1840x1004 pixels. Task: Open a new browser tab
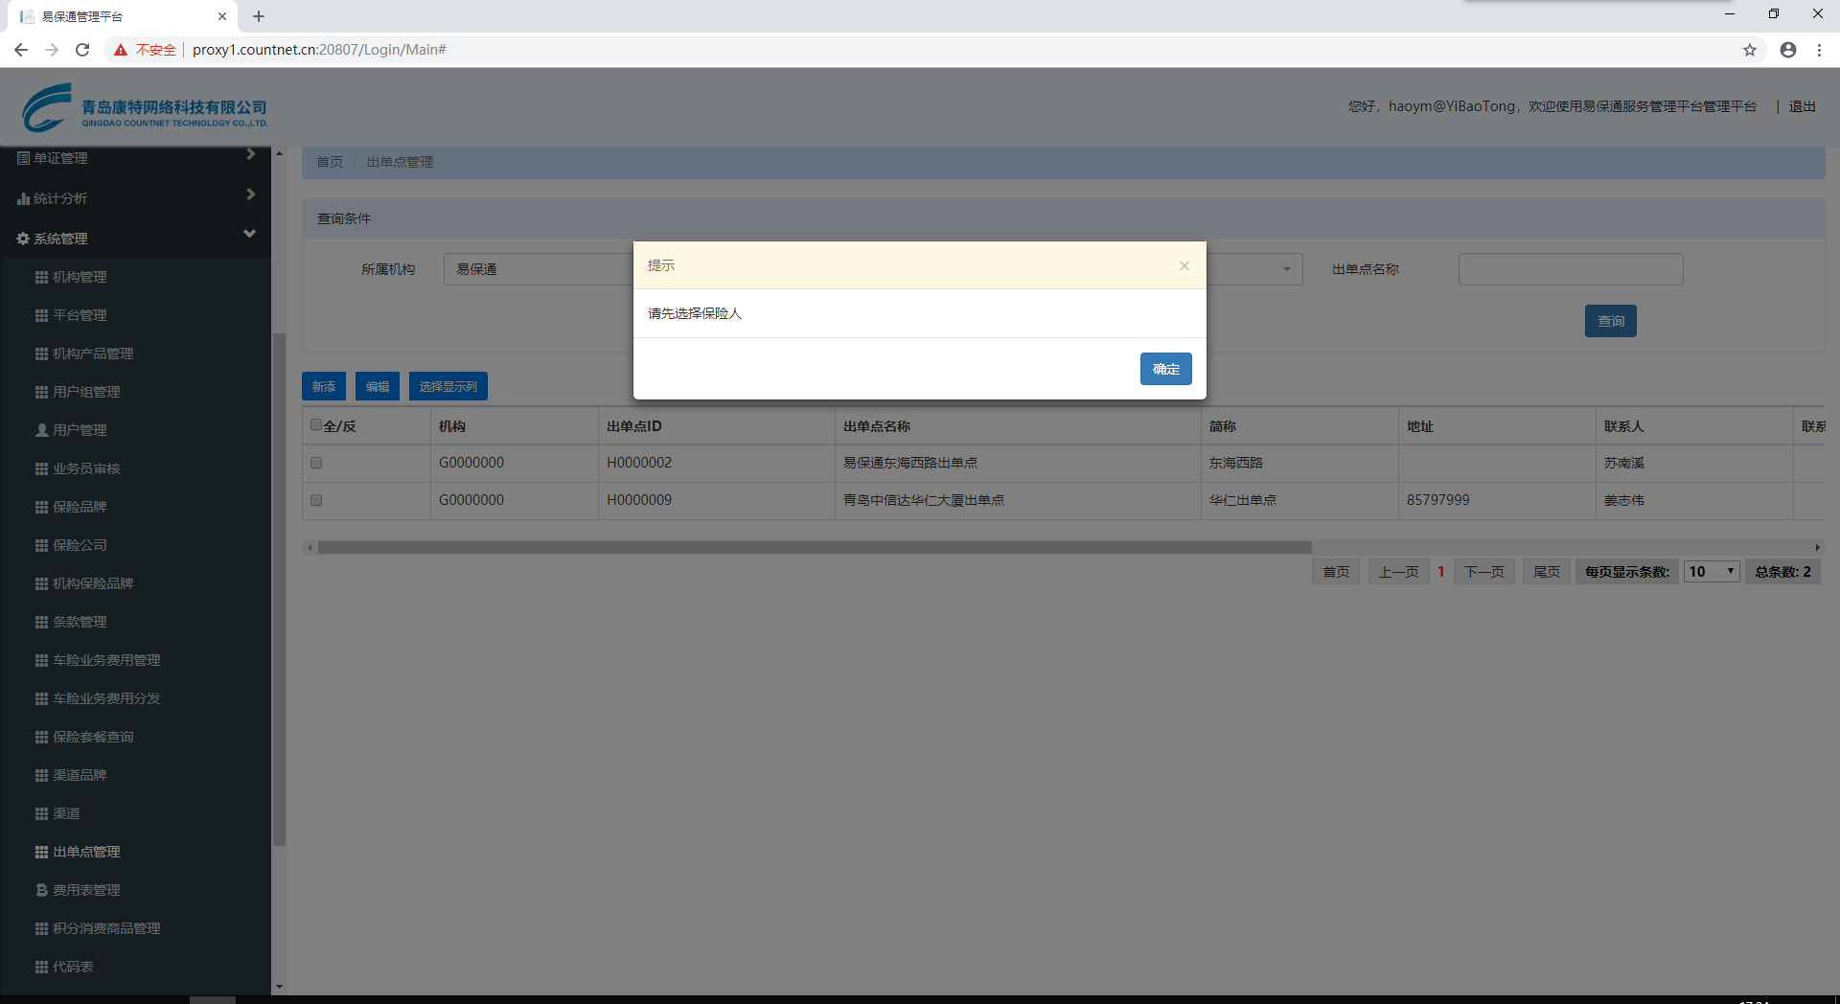point(259,16)
